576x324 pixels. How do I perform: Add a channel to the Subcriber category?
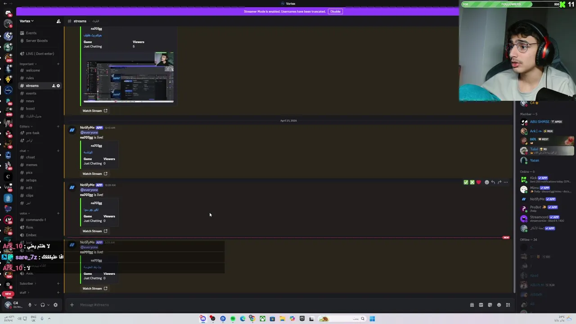(58, 283)
